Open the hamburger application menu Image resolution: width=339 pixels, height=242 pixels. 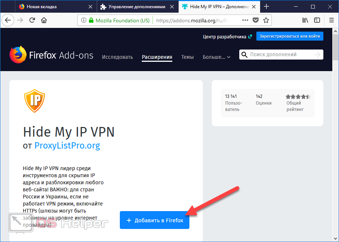(332, 20)
